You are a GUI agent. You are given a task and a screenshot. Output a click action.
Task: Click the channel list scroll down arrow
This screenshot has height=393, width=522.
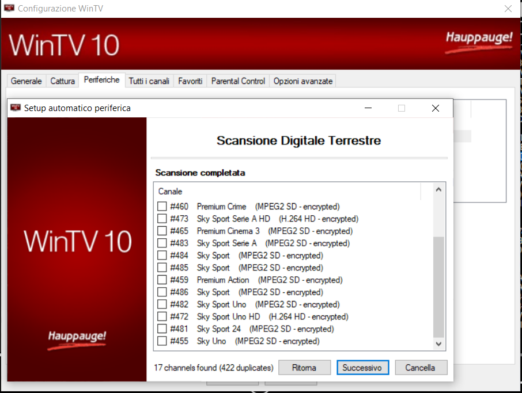(x=439, y=344)
